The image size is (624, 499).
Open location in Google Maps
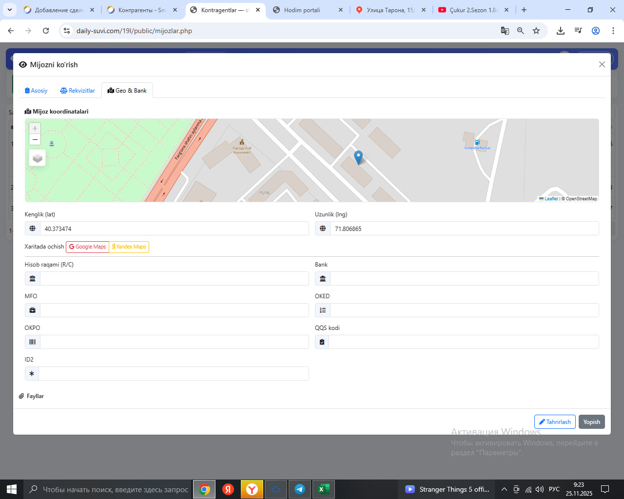point(88,247)
